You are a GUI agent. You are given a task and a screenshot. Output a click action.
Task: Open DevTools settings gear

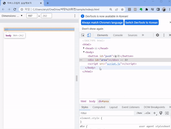pyautogui.click(x=157, y=35)
